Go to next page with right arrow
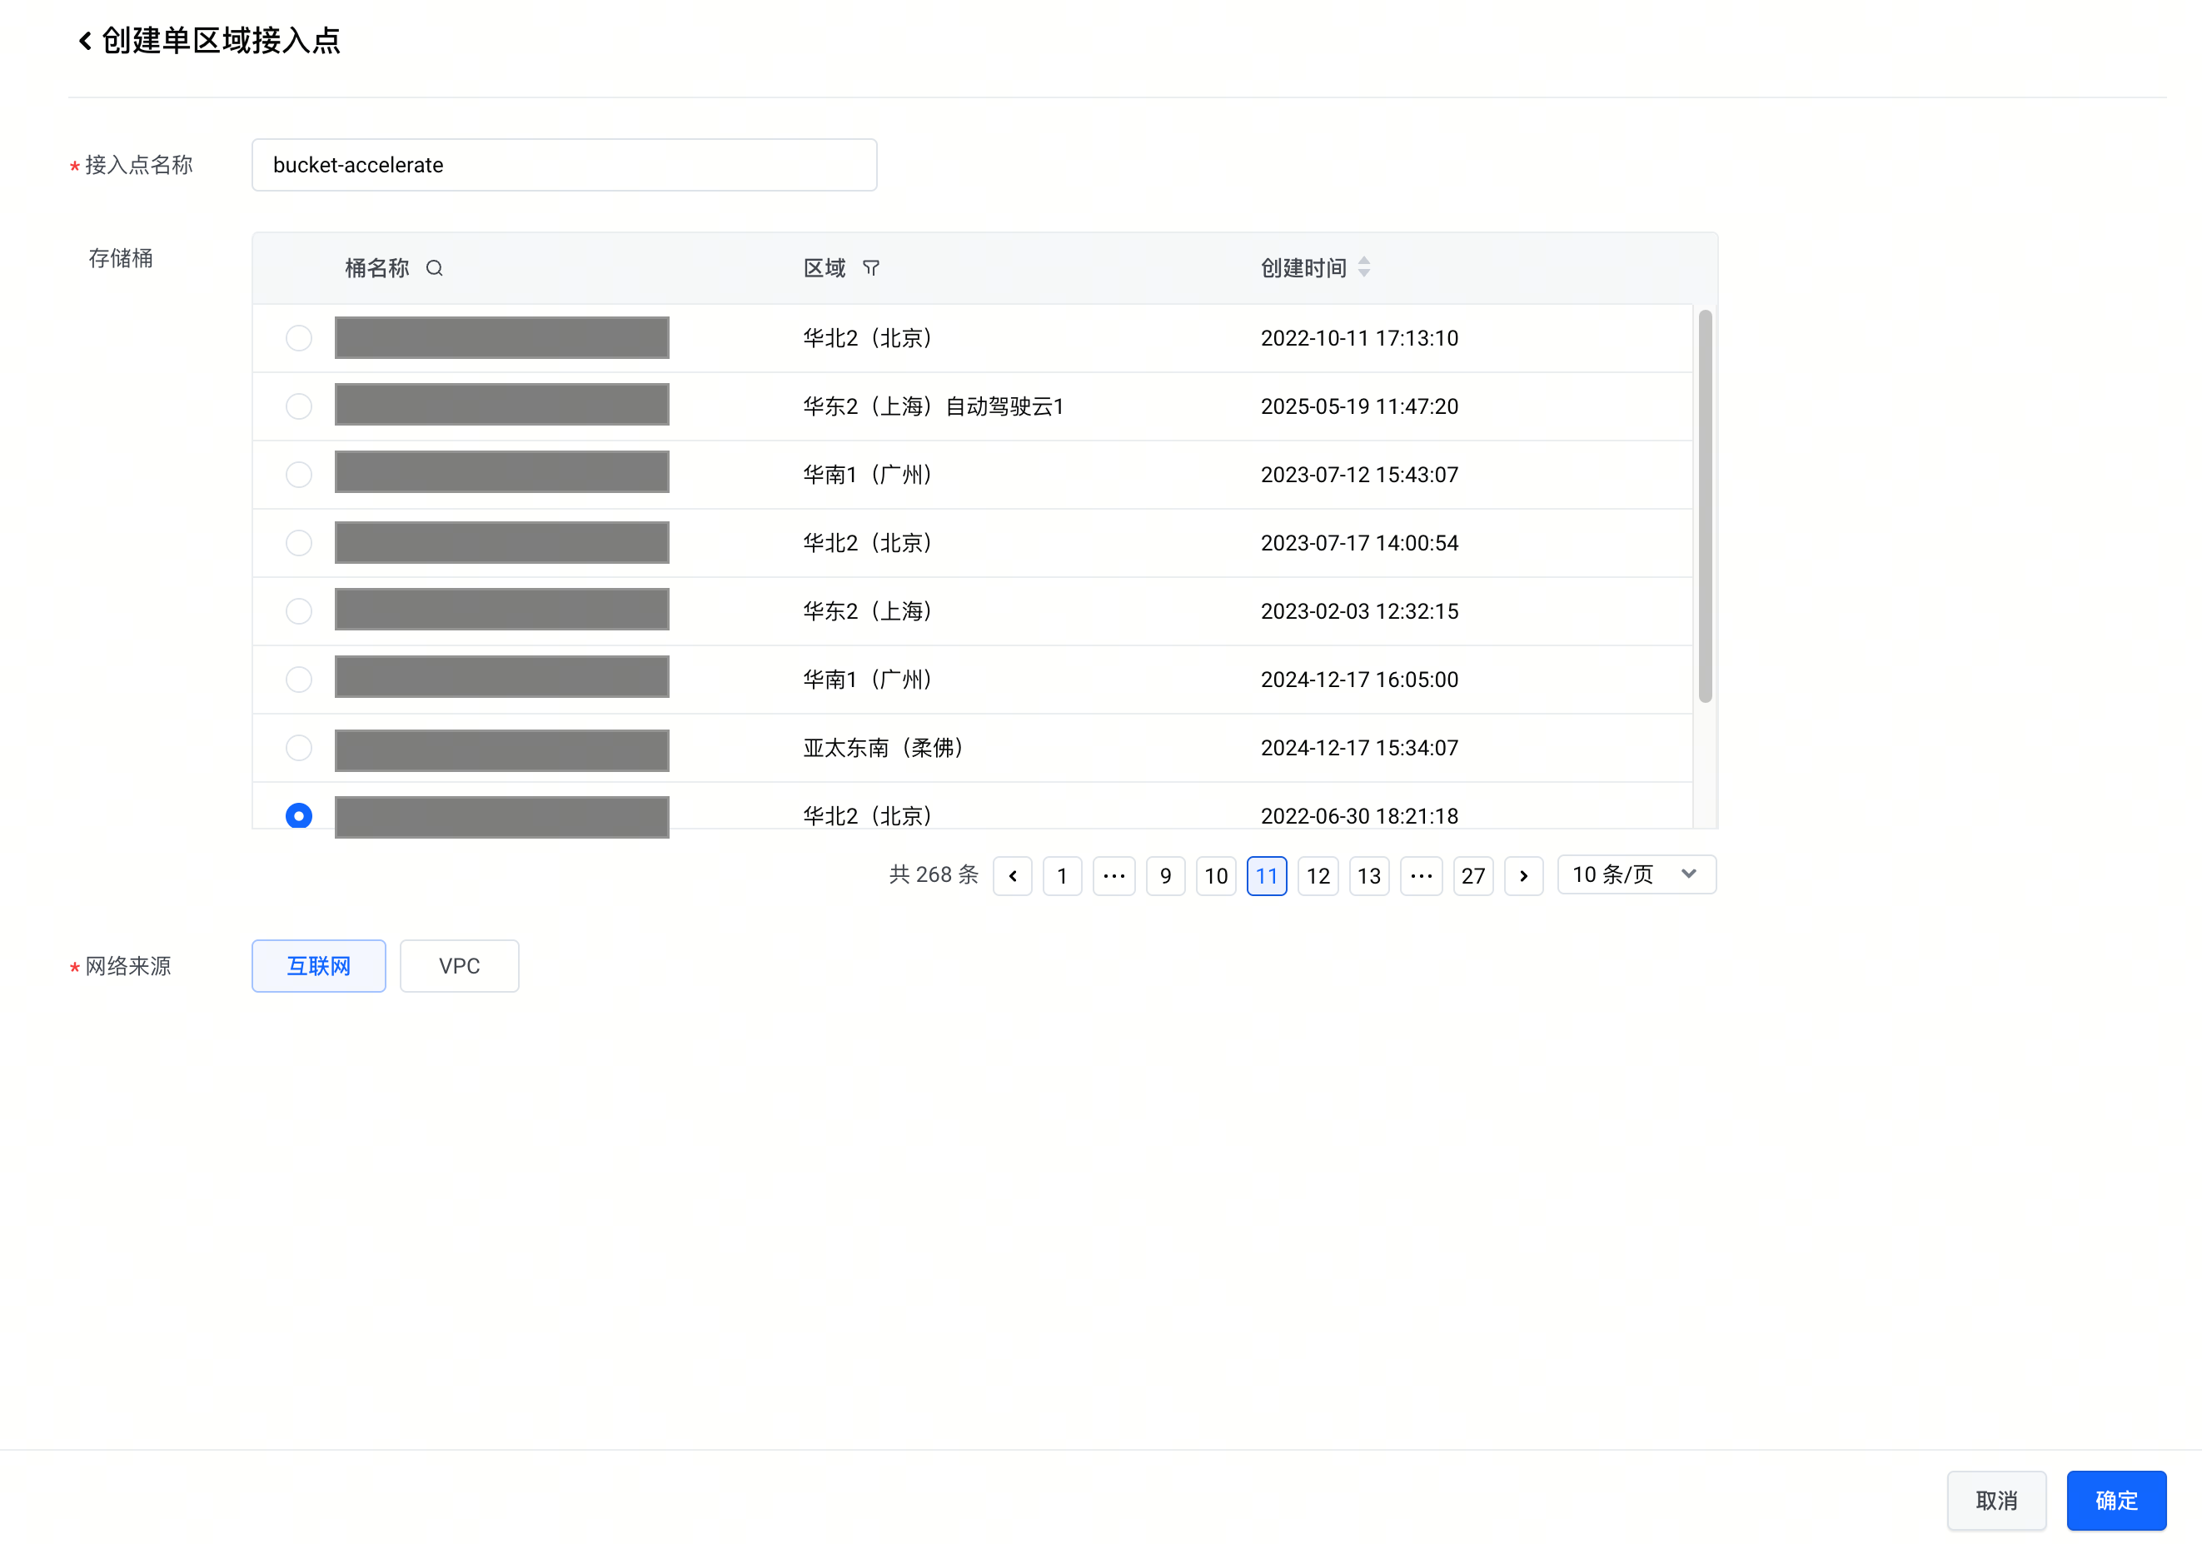 pyautogui.click(x=1523, y=875)
